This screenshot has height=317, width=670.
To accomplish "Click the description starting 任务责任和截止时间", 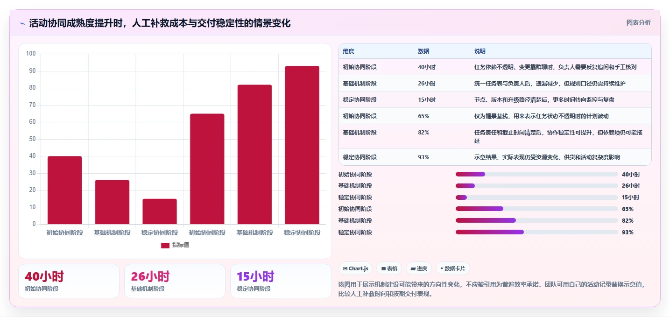I will coord(559,136).
